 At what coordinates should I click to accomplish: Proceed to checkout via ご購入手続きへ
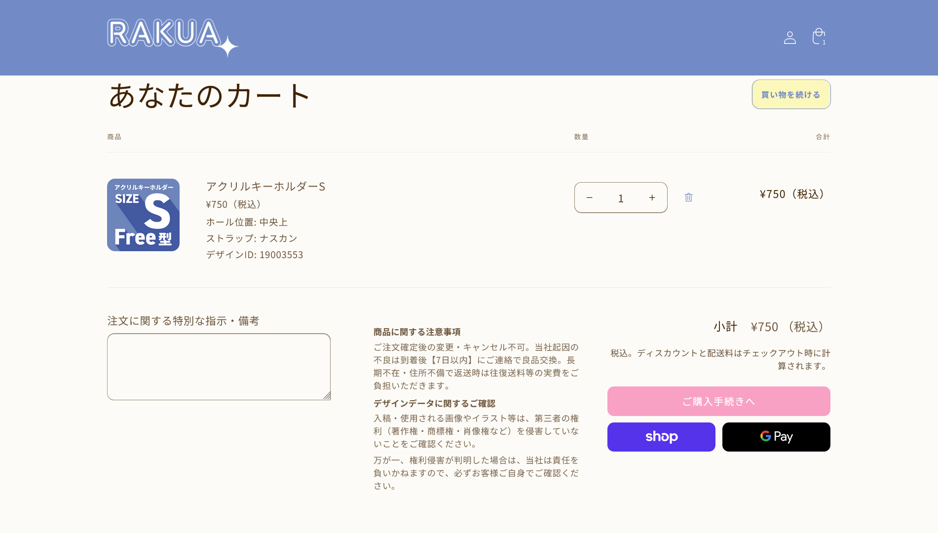(x=718, y=401)
